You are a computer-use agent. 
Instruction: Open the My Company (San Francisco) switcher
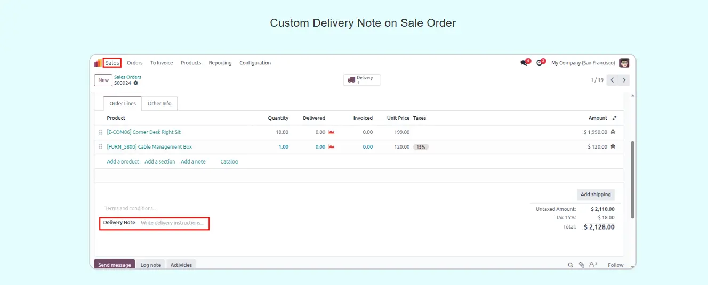583,63
